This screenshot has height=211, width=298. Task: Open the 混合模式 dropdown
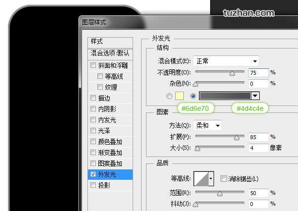coord(226,61)
